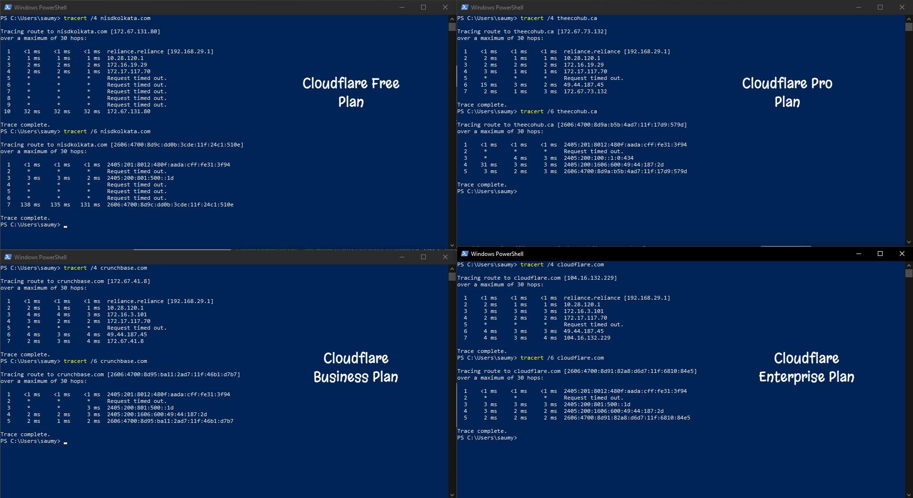Maximize the crunchbase.com PowerShell window
913x498 pixels.
point(423,257)
